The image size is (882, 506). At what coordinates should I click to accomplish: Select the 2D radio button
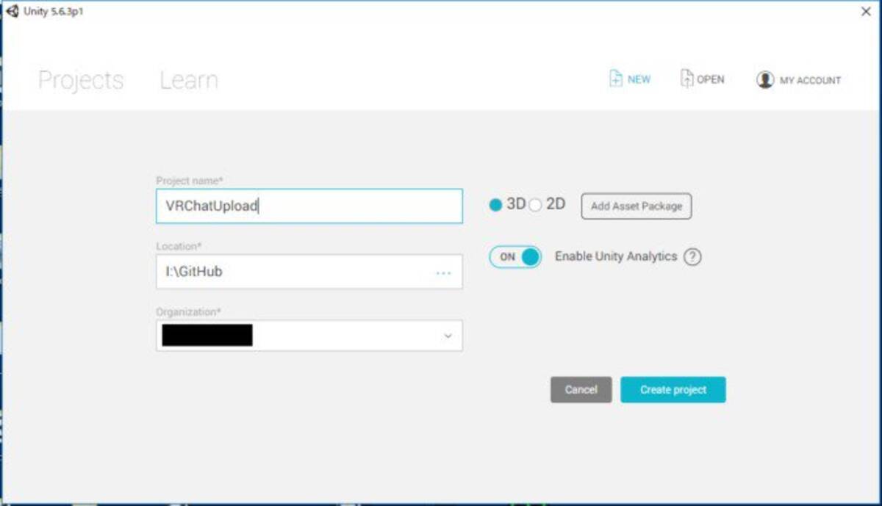click(x=535, y=206)
